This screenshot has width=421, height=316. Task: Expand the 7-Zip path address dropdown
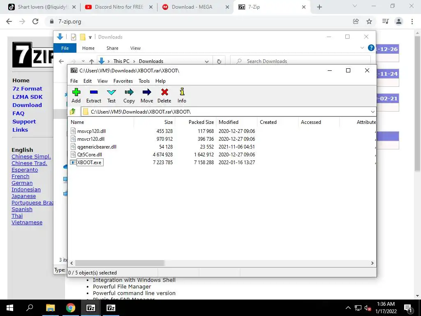(372, 112)
